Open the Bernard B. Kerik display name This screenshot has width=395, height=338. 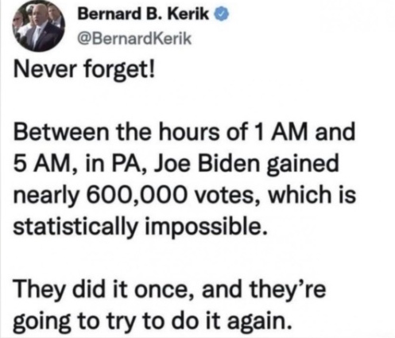tap(143, 15)
